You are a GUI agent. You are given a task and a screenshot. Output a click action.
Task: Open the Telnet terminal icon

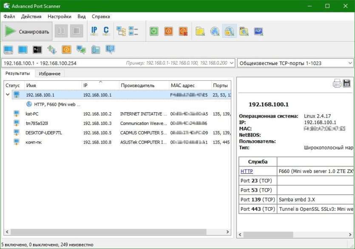[37, 50]
